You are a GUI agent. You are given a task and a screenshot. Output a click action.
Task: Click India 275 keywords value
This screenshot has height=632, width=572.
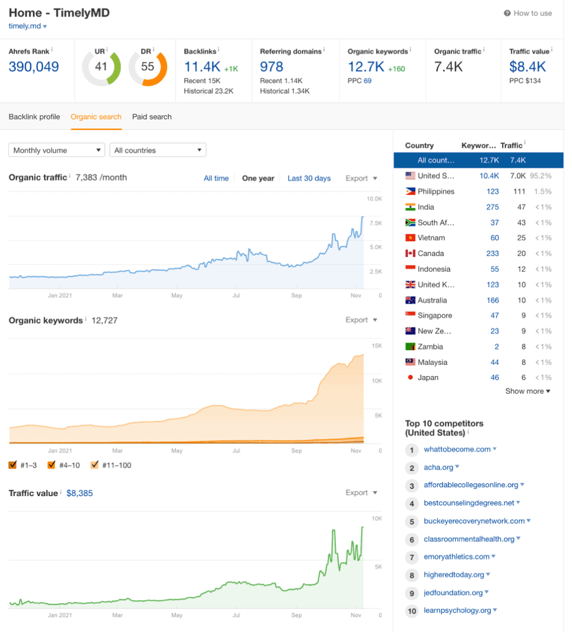pos(493,207)
